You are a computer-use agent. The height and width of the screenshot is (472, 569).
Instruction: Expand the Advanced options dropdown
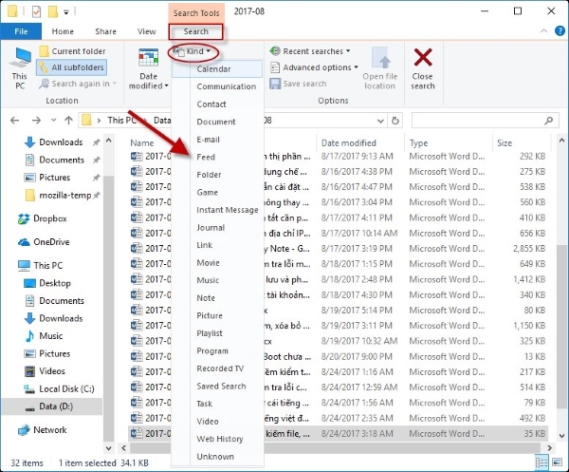311,67
